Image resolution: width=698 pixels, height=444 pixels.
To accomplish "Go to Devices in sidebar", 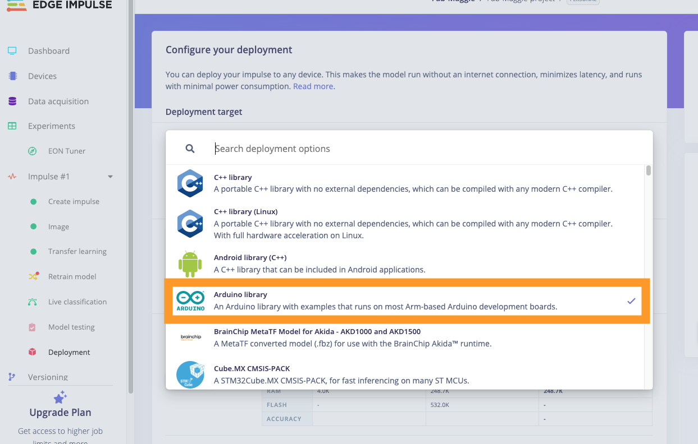I will pyautogui.click(x=42, y=76).
